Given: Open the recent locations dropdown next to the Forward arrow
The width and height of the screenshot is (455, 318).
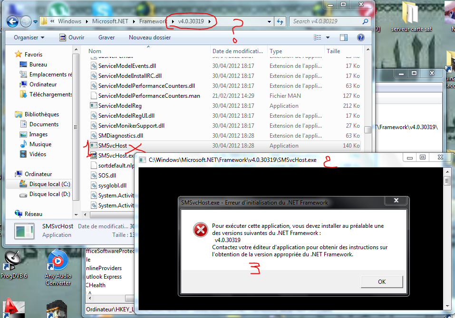Looking at the screenshot, I should coord(35,22).
